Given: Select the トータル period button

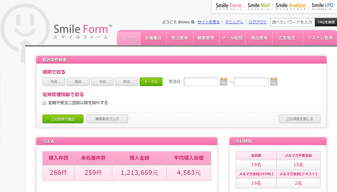Looking at the screenshot, I should (x=151, y=82).
